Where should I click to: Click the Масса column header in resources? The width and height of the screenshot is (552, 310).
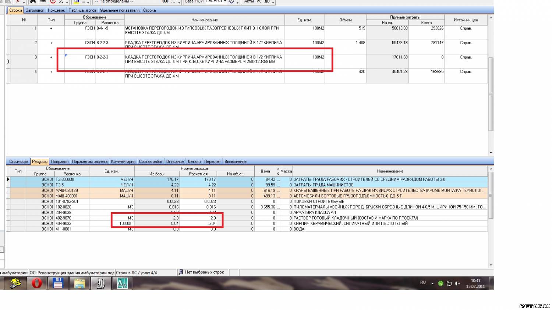[x=286, y=171]
